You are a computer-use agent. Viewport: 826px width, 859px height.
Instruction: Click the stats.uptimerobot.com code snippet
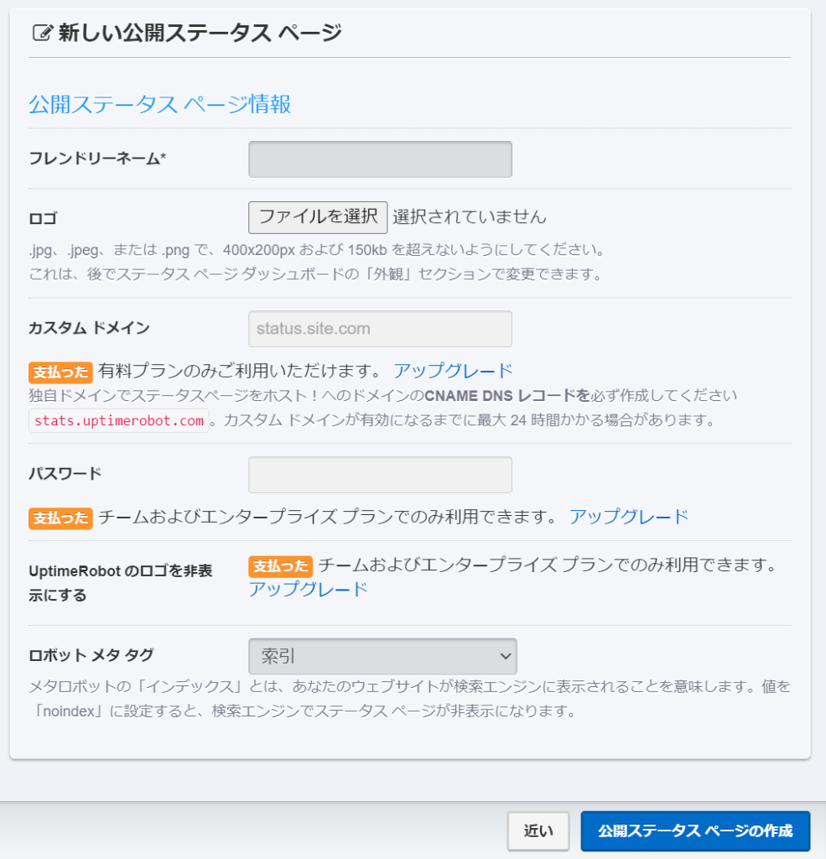pos(118,420)
